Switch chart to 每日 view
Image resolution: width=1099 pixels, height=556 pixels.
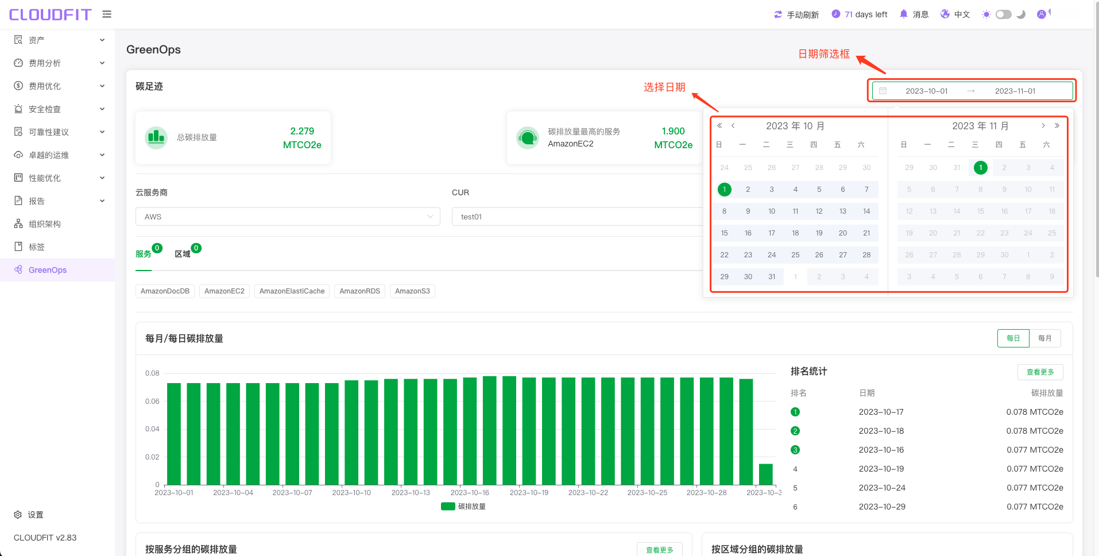pyautogui.click(x=1013, y=338)
